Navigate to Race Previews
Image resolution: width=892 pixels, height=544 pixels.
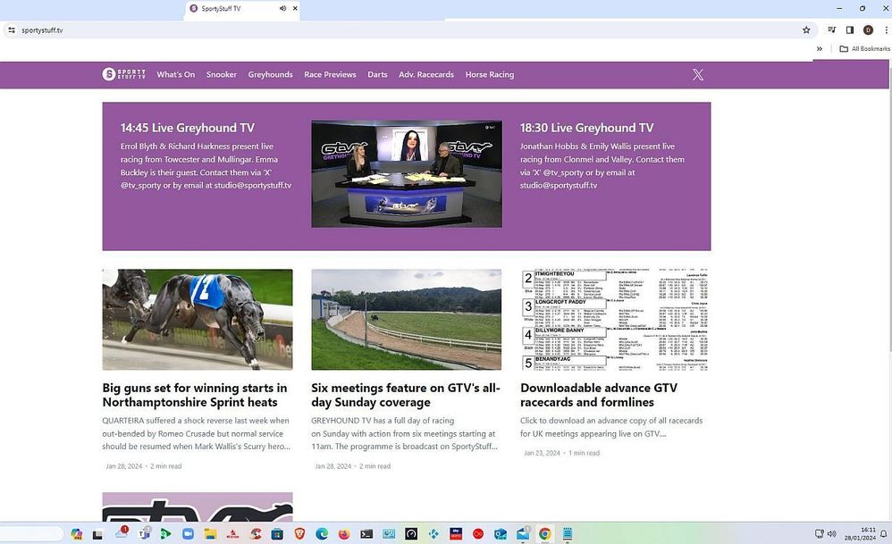click(330, 74)
